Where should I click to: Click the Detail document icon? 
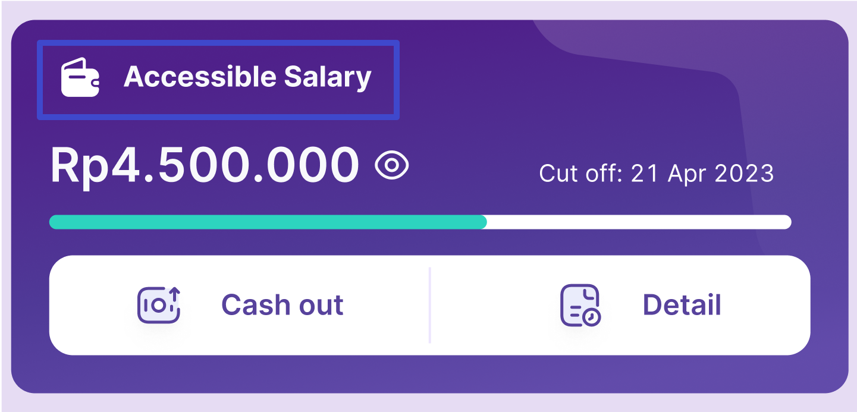click(x=578, y=304)
